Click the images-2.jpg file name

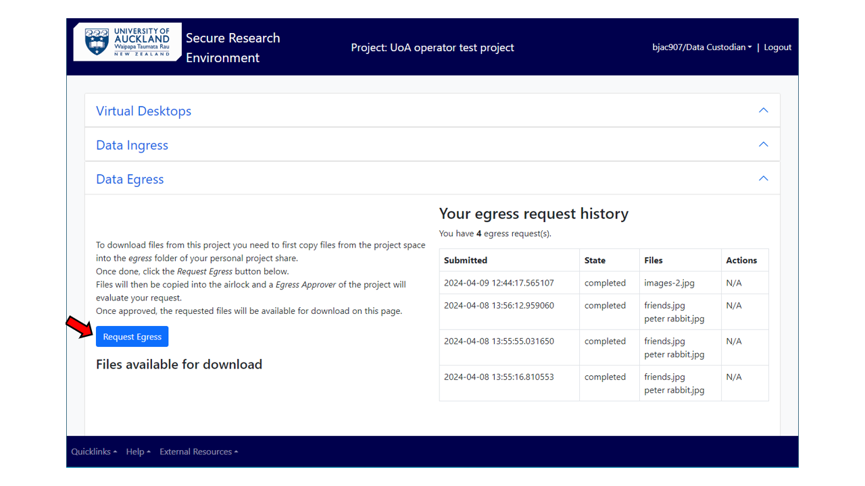[x=669, y=283]
